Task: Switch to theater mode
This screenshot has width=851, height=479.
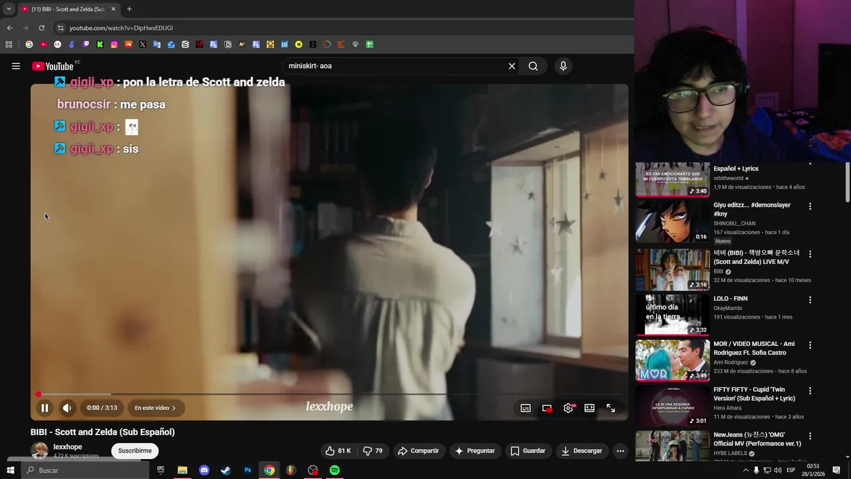Action: click(x=590, y=408)
